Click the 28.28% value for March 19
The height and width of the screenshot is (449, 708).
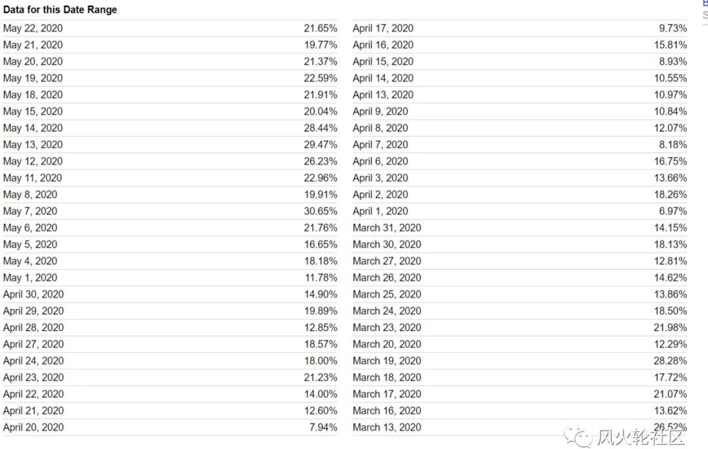tap(670, 361)
